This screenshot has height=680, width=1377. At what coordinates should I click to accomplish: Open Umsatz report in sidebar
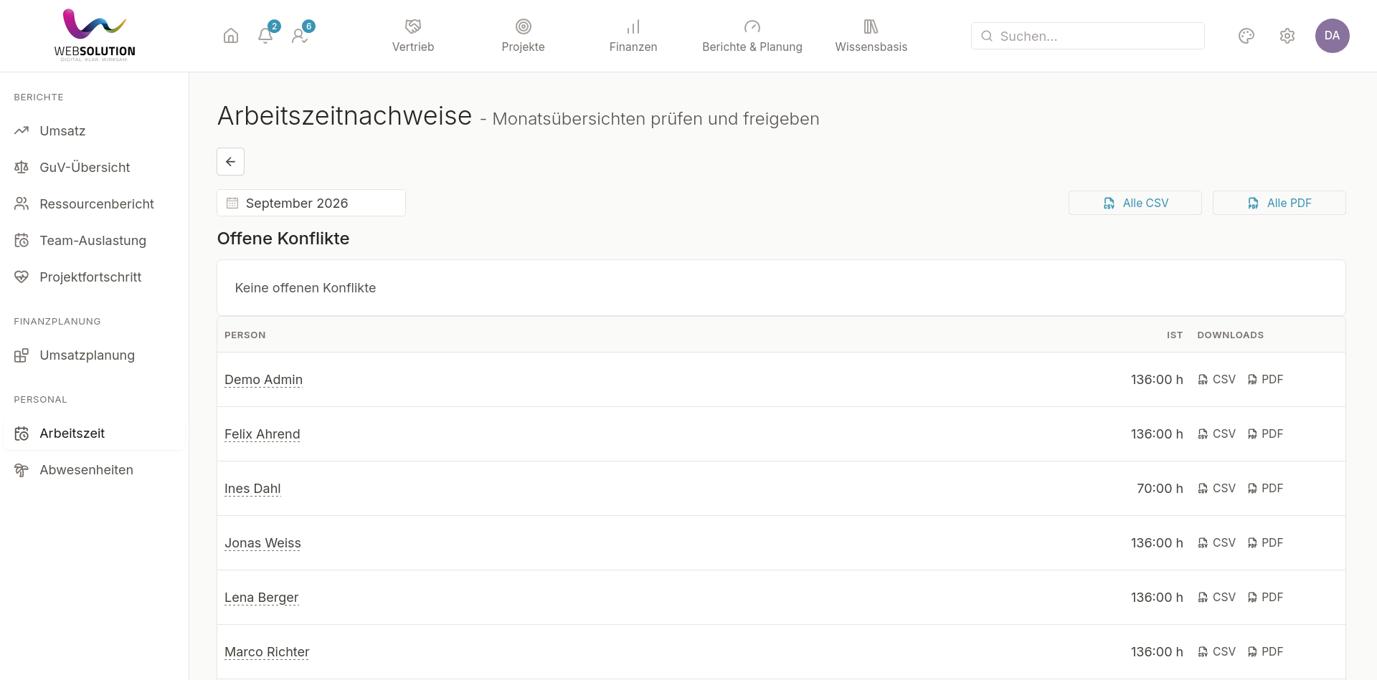tap(93, 131)
